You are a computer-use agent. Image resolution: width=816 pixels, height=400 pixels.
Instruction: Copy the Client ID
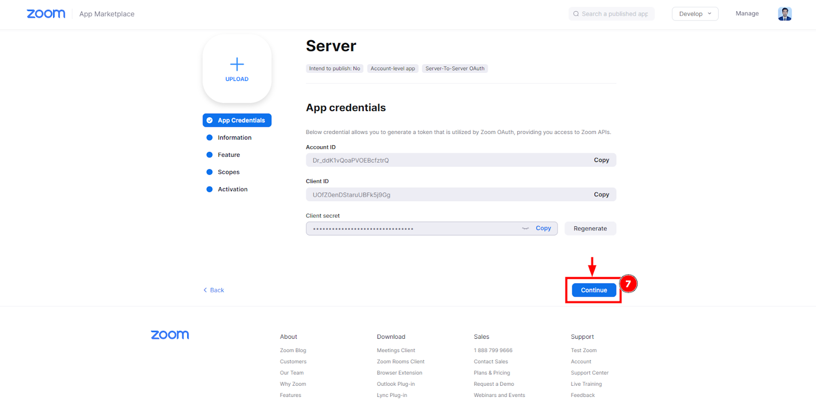pos(601,195)
